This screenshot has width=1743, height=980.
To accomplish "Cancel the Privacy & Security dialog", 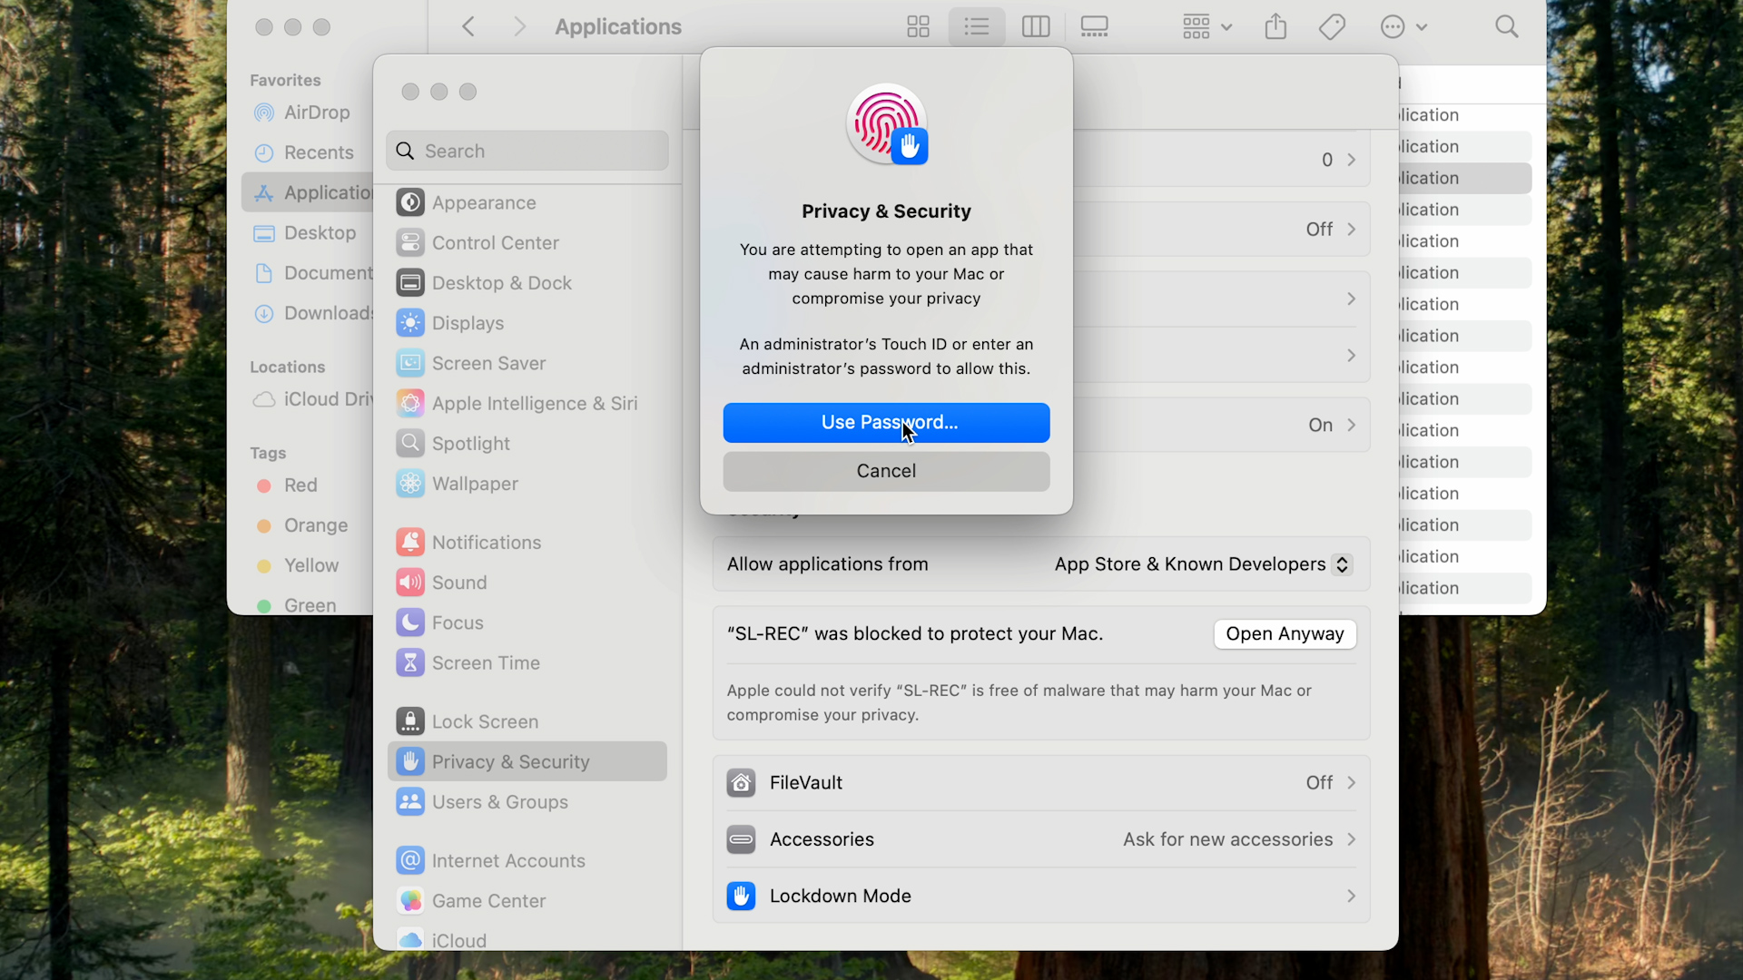I will click(x=886, y=471).
